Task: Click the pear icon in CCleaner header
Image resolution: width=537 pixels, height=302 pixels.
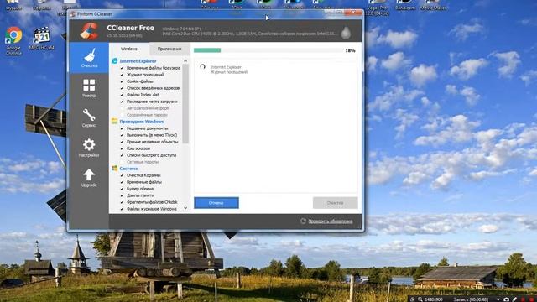Action: [346, 33]
